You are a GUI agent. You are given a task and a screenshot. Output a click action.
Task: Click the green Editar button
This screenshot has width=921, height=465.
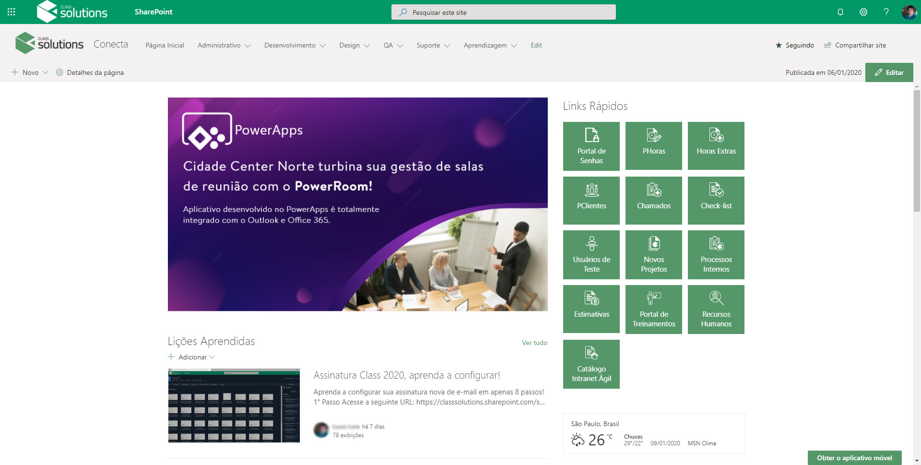tap(889, 72)
